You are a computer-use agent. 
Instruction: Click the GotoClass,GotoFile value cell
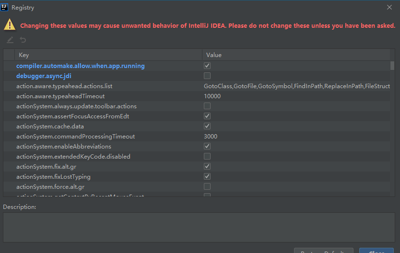point(296,86)
